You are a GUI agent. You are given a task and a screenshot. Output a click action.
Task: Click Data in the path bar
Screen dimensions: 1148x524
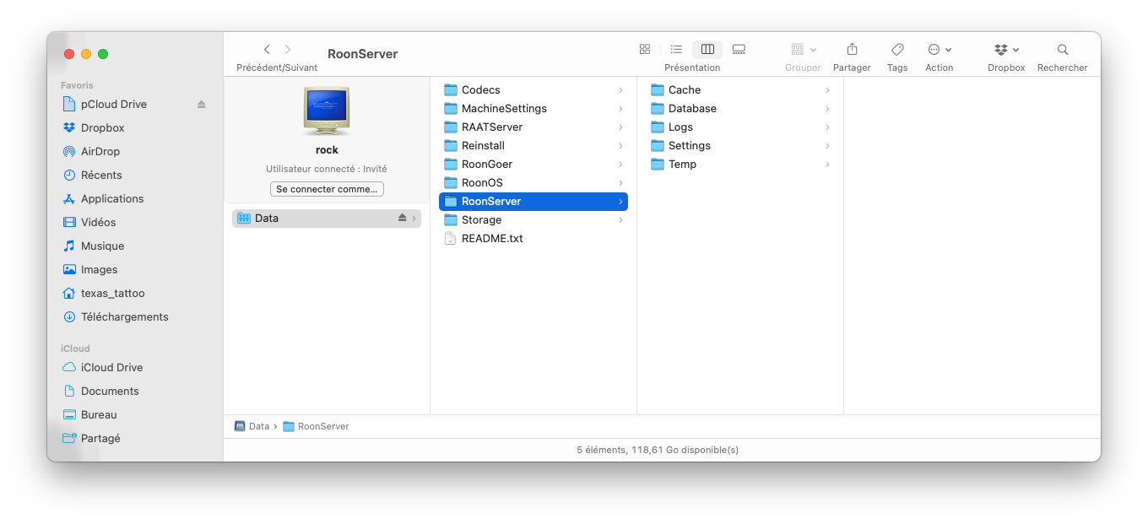click(x=252, y=427)
